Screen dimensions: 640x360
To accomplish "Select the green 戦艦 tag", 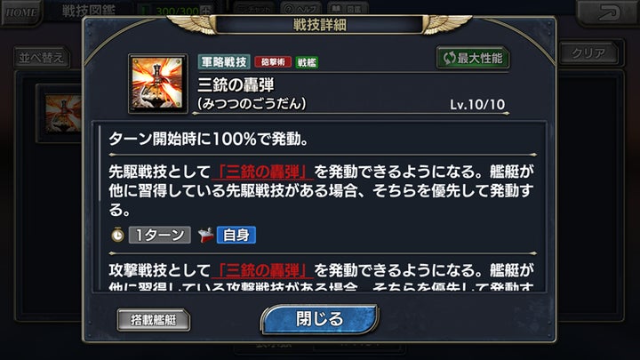I will [307, 62].
